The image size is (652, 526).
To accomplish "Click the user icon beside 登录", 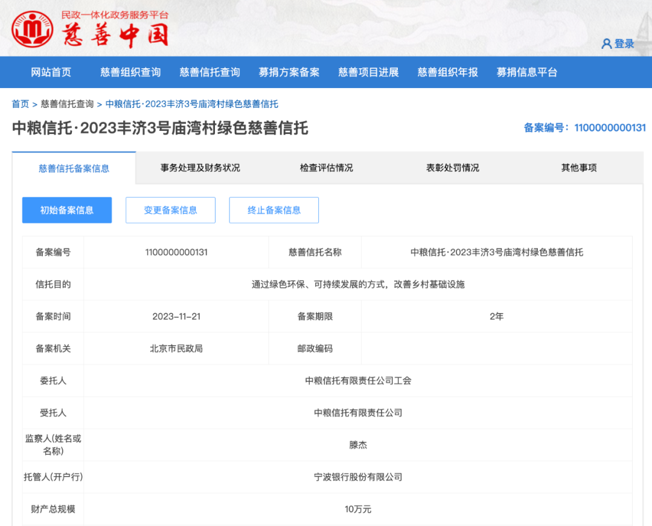I will point(606,43).
